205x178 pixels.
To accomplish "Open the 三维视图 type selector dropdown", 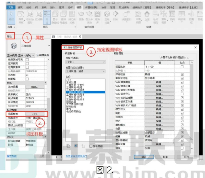I will tap(49, 46).
